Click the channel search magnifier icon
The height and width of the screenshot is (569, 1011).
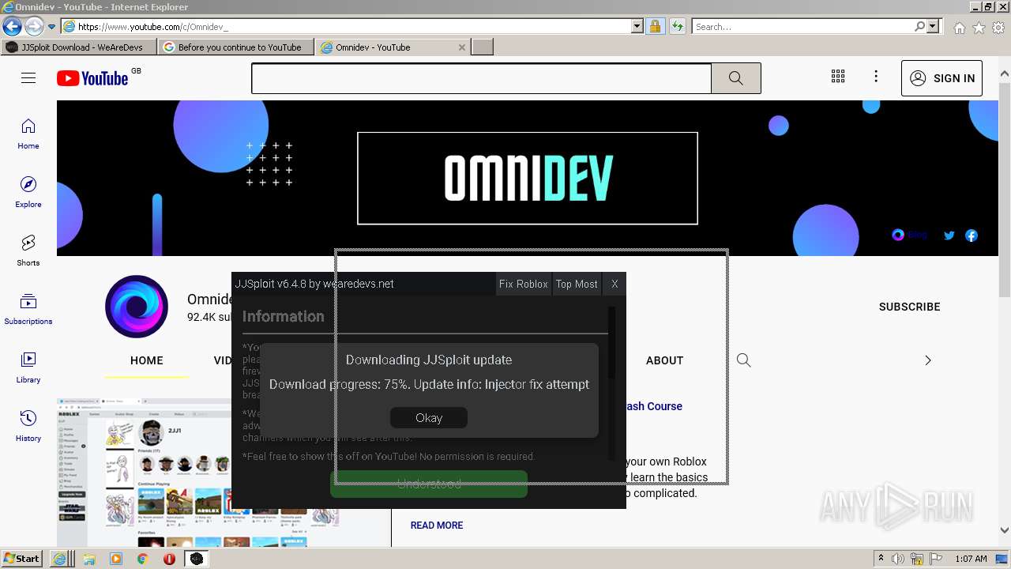click(743, 360)
